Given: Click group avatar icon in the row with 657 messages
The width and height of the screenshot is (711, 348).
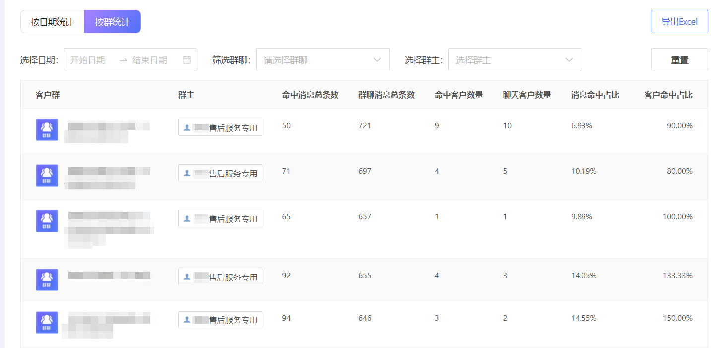Looking at the screenshot, I should tap(47, 221).
